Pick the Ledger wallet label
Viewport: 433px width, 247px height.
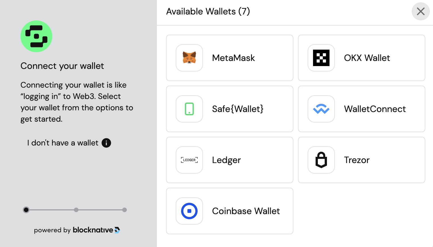tap(226, 160)
